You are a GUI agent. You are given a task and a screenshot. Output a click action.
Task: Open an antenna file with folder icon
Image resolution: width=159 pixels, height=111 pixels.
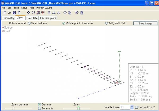(10, 13)
